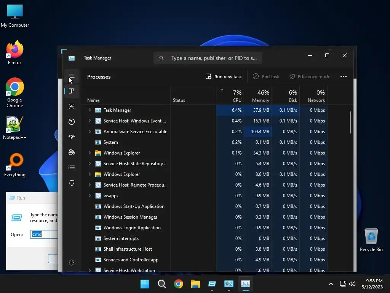Sort by the CPU column header
Image resolution: width=390 pixels, height=293 pixels.
[230, 95]
